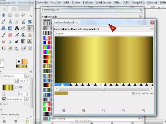This screenshot has width=166, height=124.
Task: Click the gold color swatch below gradient
Action: 61,93
